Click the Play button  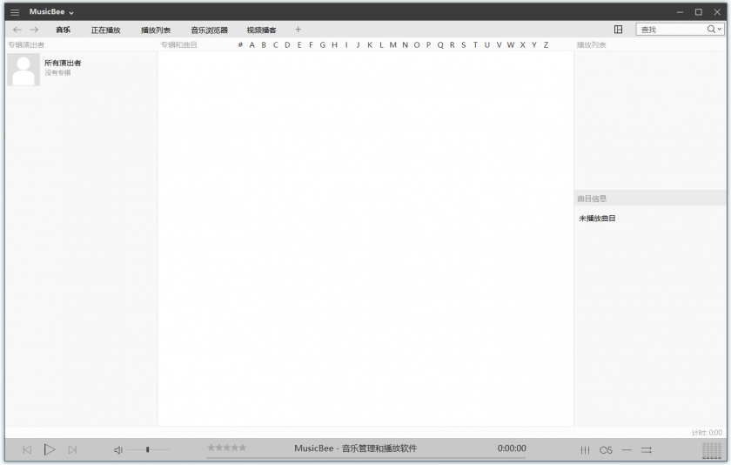pos(50,449)
